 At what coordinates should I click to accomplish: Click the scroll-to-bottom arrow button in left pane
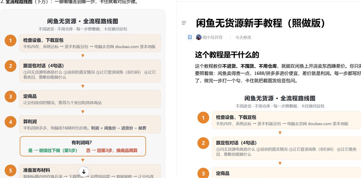pos(84,172)
